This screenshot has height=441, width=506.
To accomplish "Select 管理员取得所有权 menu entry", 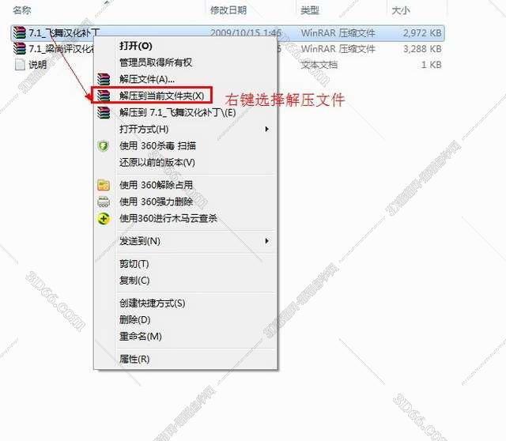I will click(156, 62).
